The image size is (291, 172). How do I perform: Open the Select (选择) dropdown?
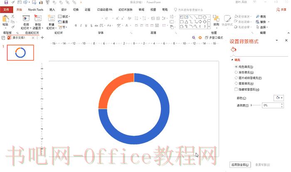[x=261, y=27]
